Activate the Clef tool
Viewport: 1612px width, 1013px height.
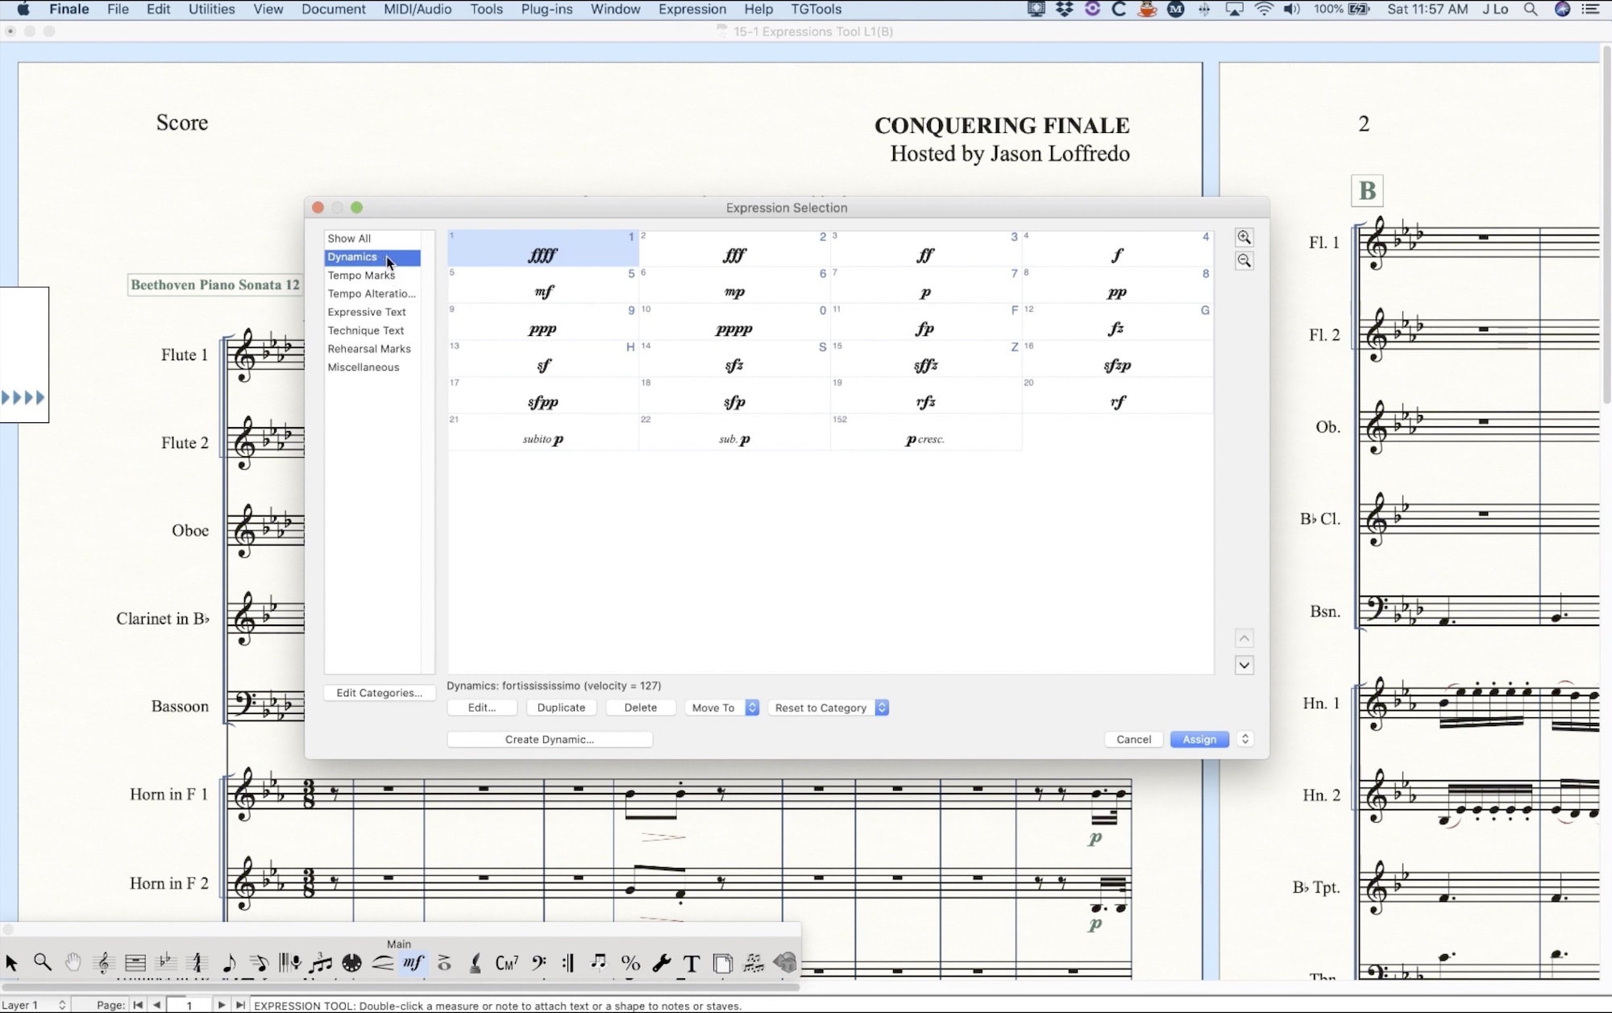pos(538,962)
